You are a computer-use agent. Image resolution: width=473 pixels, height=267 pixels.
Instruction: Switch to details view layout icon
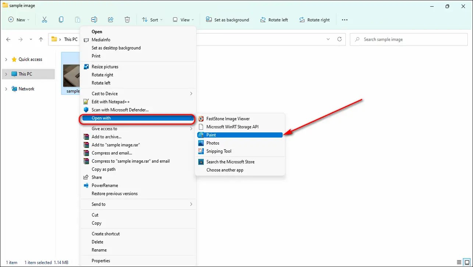coord(459,263)
